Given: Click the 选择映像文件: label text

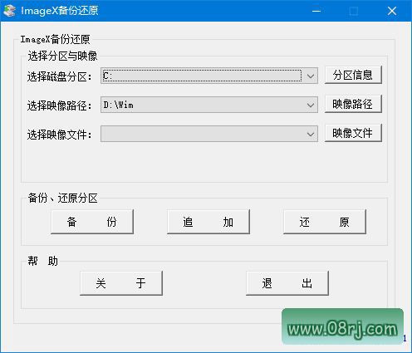Looking at the screenshot, I should point(59,135).
